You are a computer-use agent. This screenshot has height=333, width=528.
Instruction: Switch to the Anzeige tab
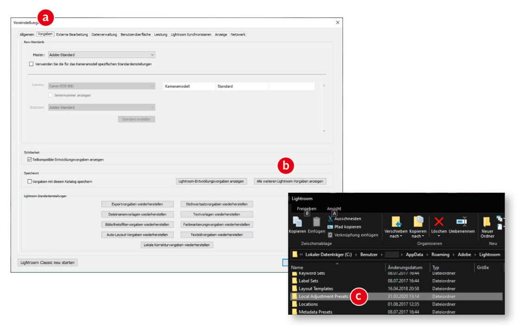coord(221,34)
